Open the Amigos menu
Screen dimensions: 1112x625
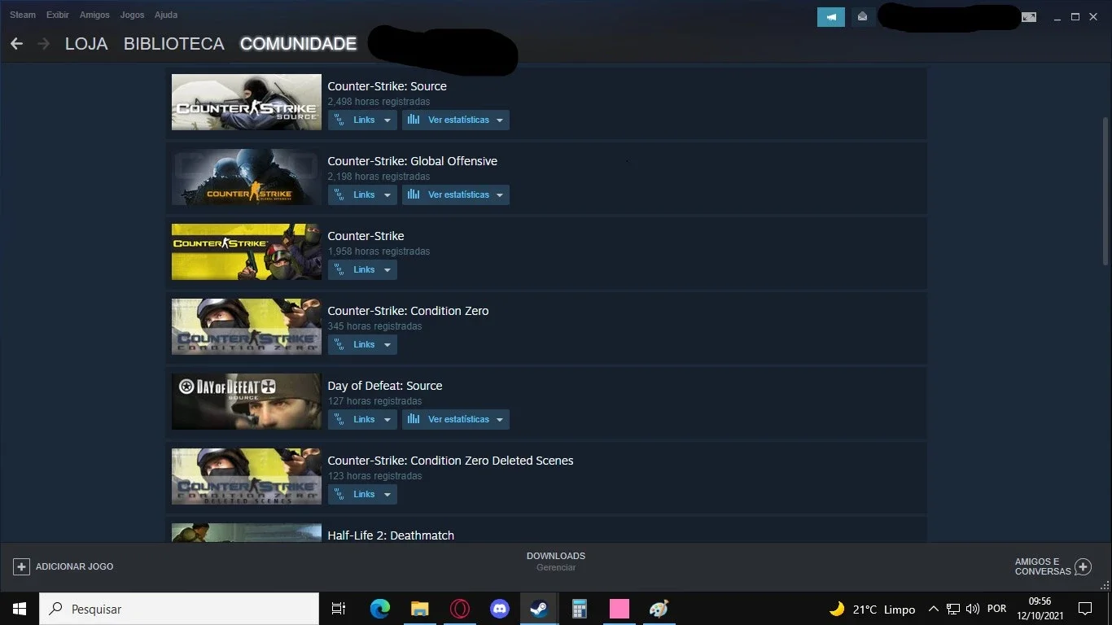pos(94,15)
